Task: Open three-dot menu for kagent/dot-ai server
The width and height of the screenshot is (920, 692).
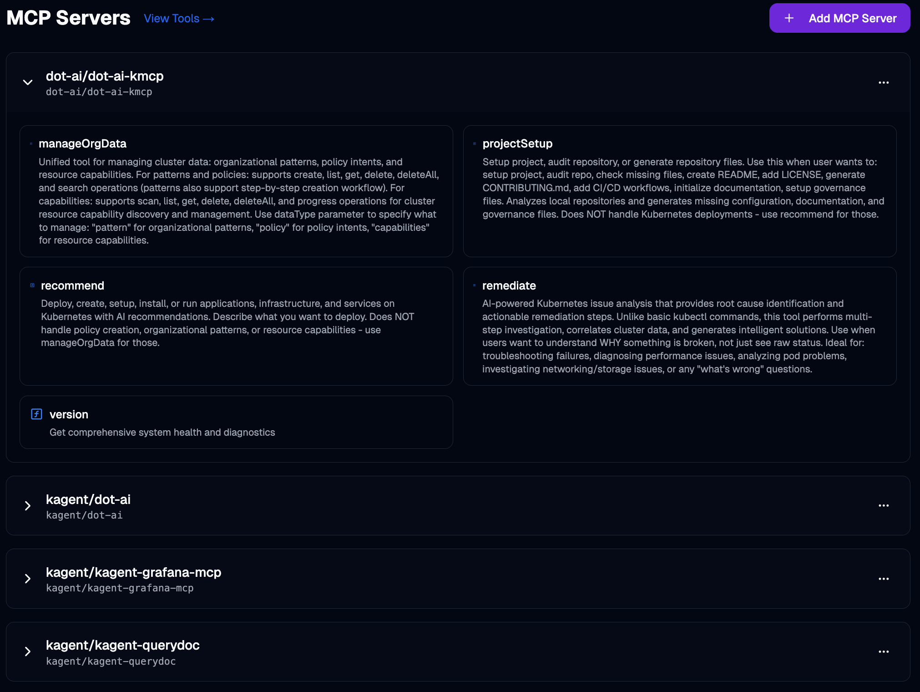Action: 883,506
